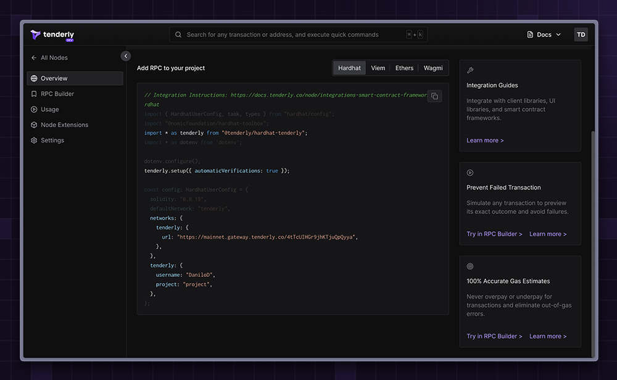617x380 pixels.
Task: Click the 'Integration Guides' card title
Action: (492, 85)
